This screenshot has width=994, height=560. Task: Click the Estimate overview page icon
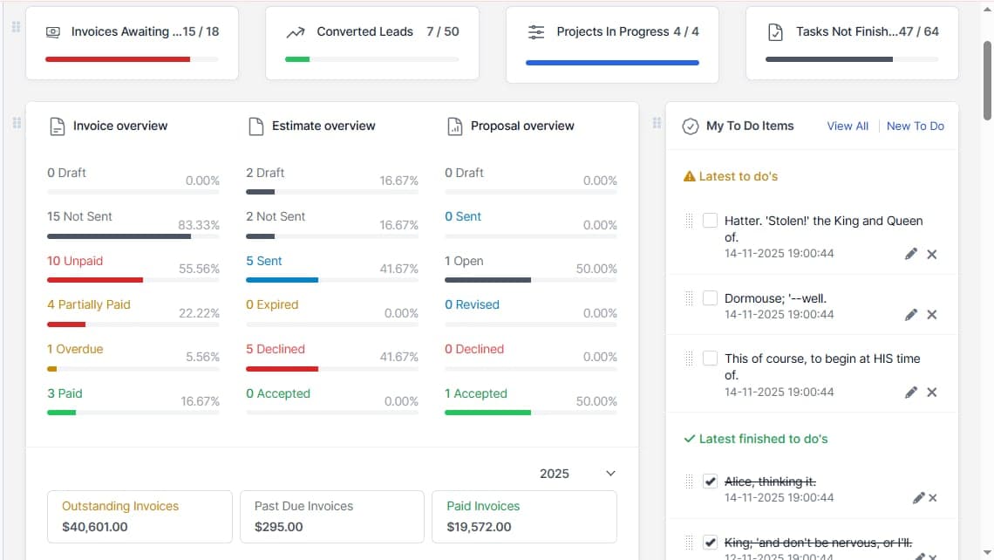click(256, 126)
